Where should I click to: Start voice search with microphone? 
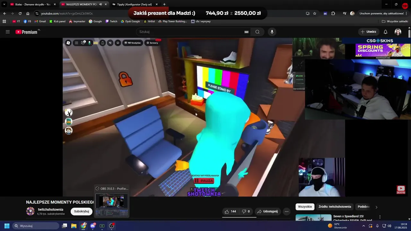click(x=272, y=32)
